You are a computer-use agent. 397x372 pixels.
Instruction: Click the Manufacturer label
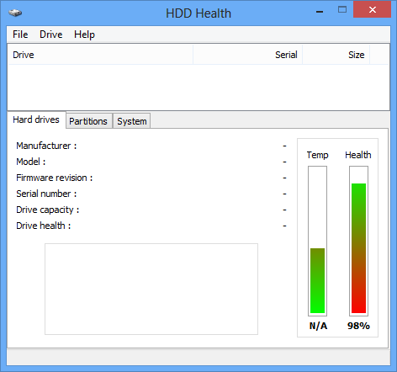[46, 146]
